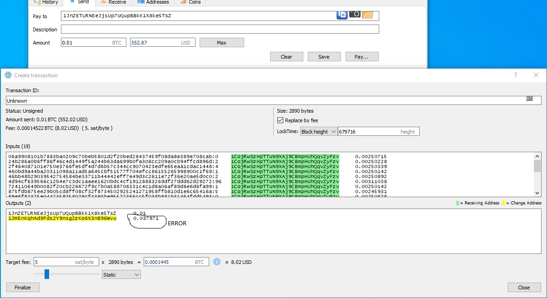Click the help question mark in Create transaction dialog

(515, 75)
